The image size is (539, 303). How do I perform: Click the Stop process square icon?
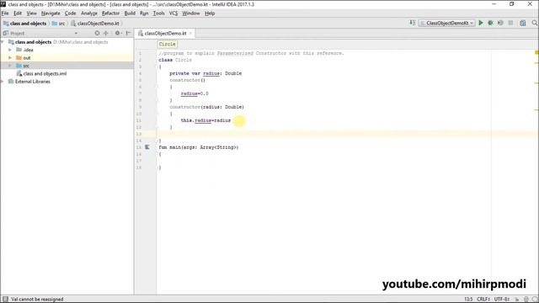(x=510, y=23)
